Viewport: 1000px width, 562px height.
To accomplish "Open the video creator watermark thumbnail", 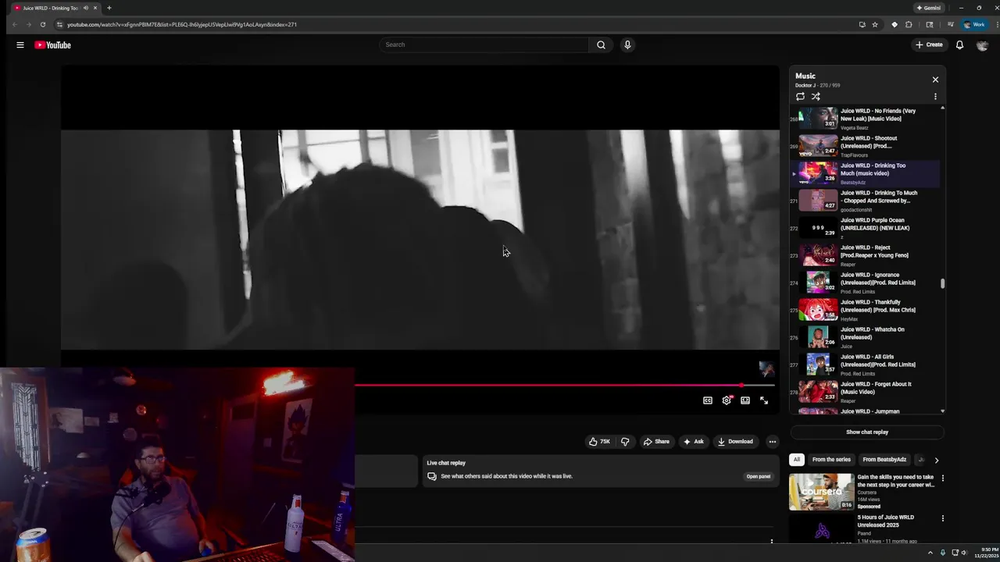I will point(766,369).
